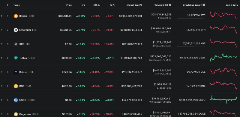Click the Ethereum logo icon
The height and width of the screenshot is (117, 240).
tap(16, 30)
